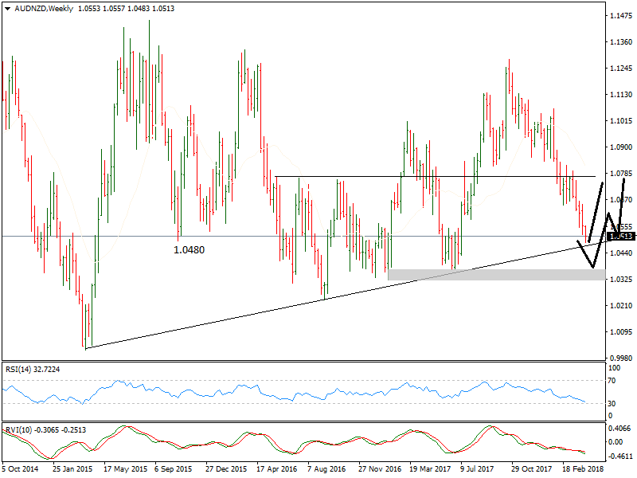Image resolution: width=637 pixels, height=478 pixels.
Task: Click the RSI scale value 70
Action: (x=612, y=381)
